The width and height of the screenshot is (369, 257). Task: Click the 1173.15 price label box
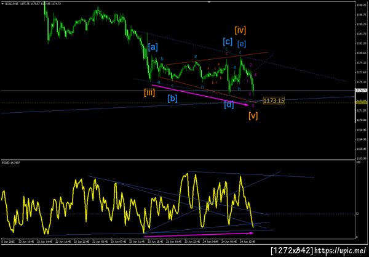click(x=274, y=100)
